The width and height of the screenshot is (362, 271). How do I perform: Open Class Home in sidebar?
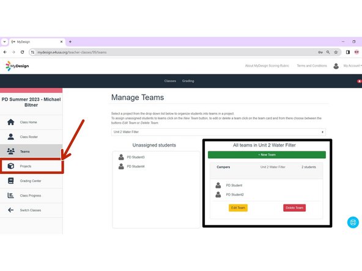pyautogui.click(x=28, y=122)
